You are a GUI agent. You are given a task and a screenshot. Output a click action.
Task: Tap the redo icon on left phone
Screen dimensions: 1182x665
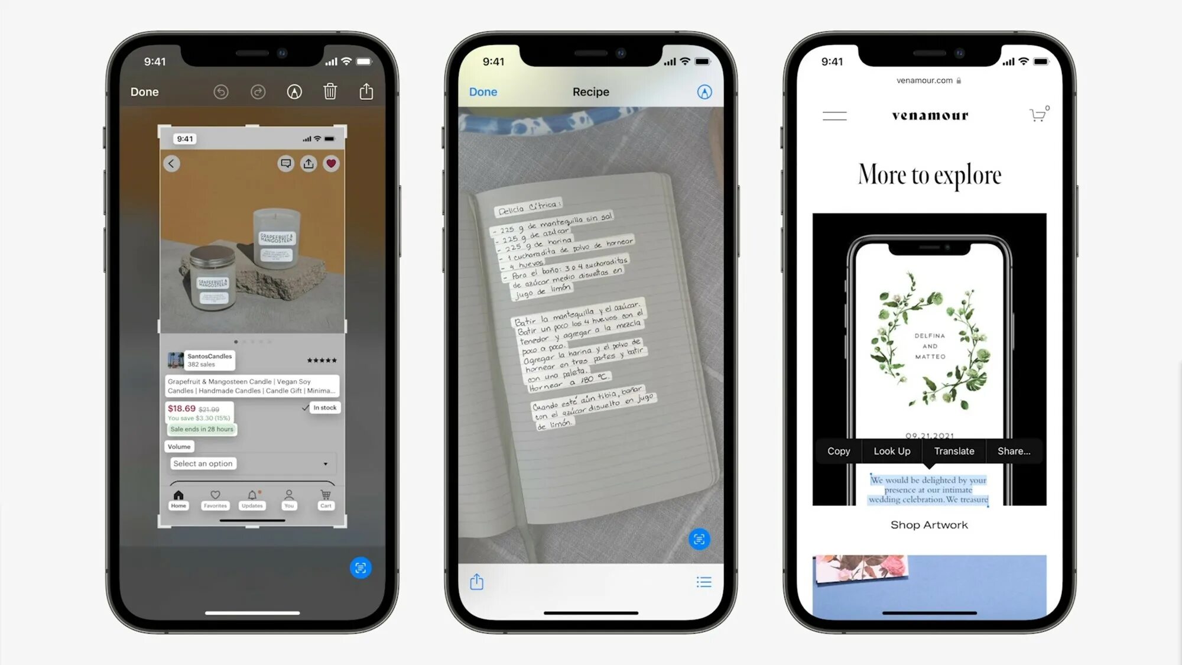[x=256, y=92]
